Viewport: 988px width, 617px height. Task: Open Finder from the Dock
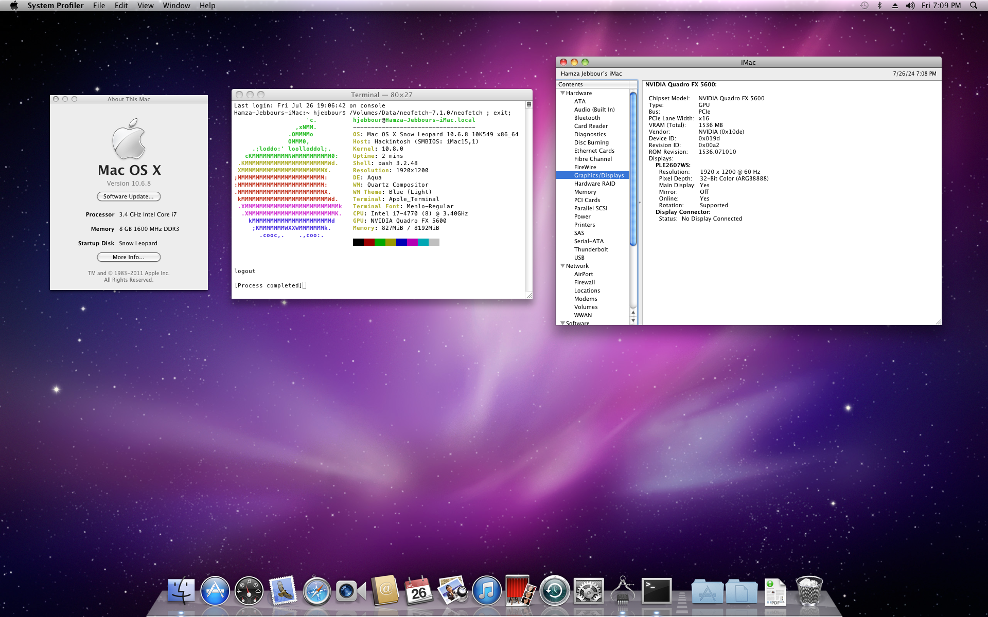coord(181,591)
